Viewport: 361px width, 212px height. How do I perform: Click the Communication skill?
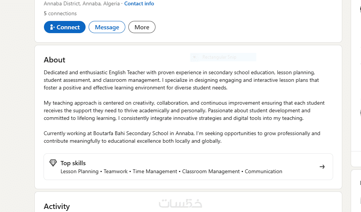pyautogui.click(x=263, y=172)
